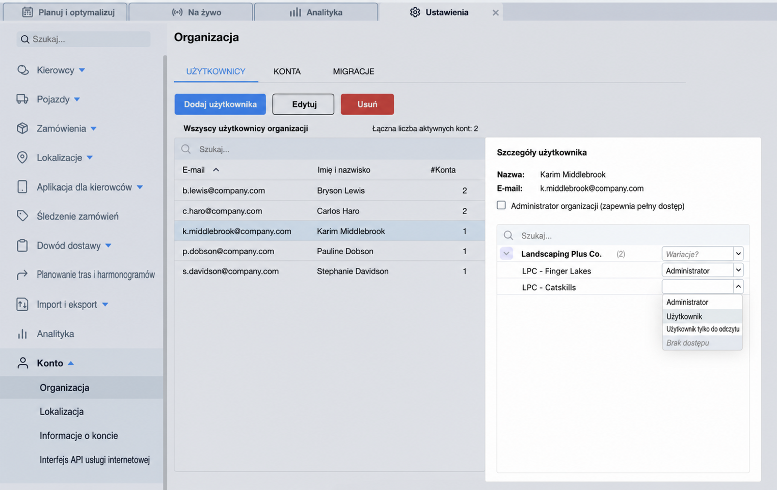The image size is (777, 490).
Task: Toggle E-mail column sort arrow
Action: [x=216, y=170]
